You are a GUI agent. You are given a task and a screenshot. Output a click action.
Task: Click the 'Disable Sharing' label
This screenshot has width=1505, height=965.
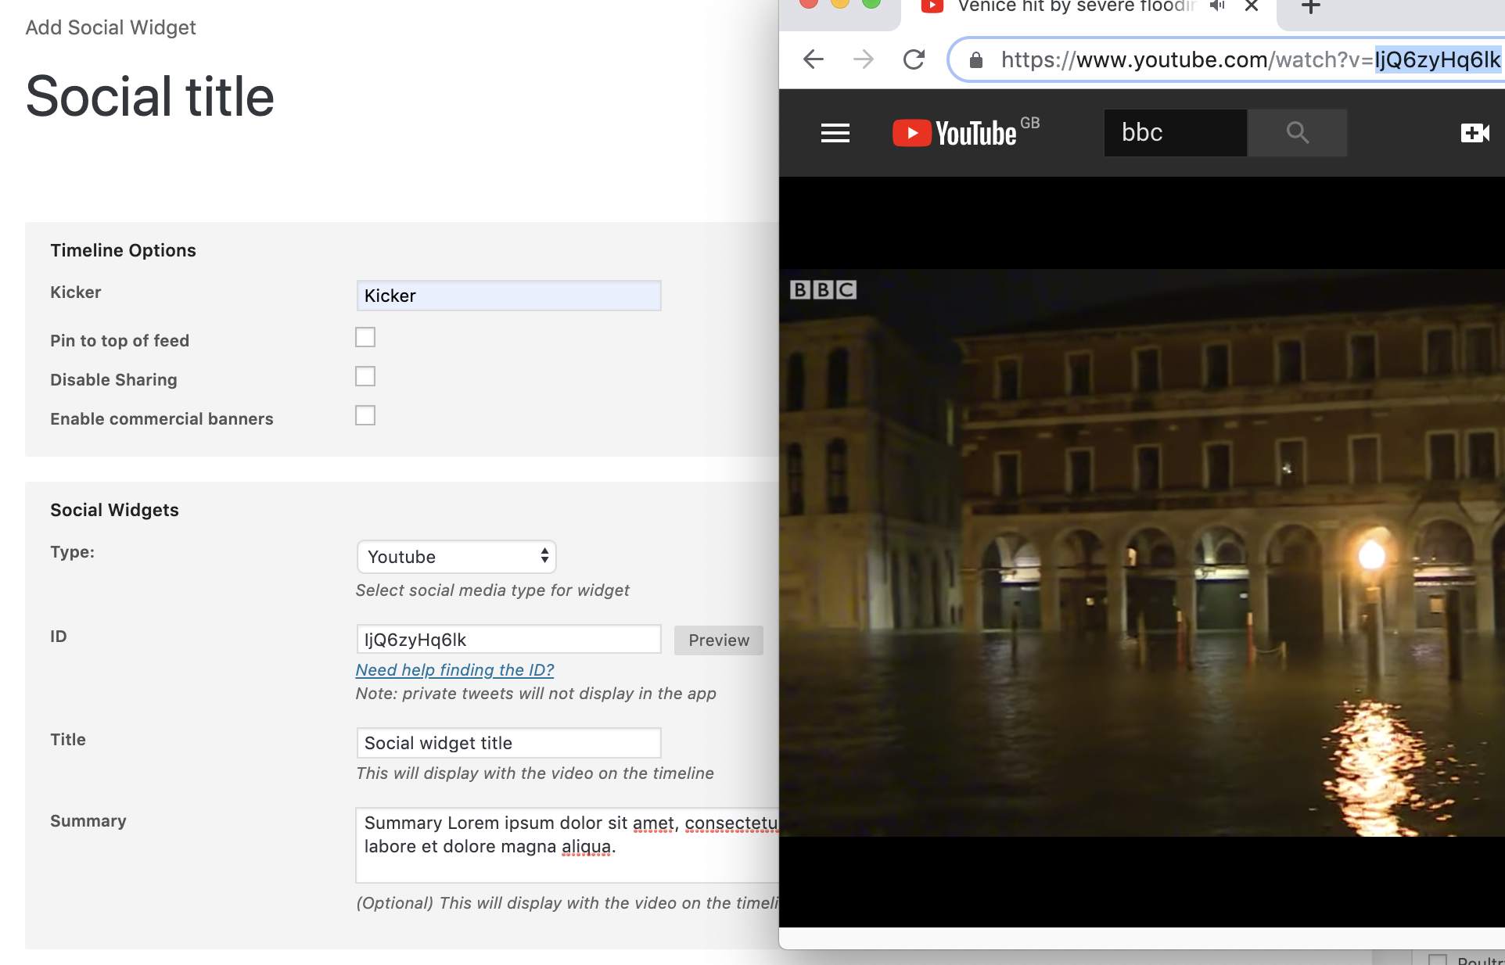pyautogui.click(x=113, y=380)
